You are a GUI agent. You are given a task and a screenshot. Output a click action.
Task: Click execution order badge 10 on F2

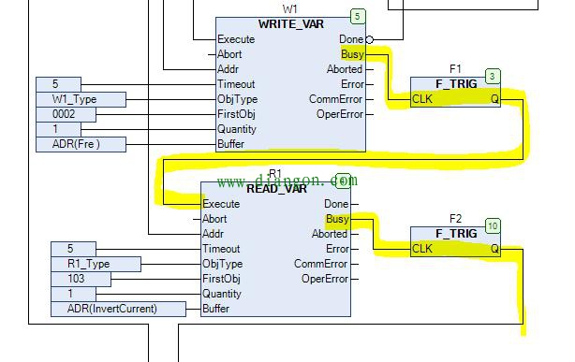pos(493,226)
